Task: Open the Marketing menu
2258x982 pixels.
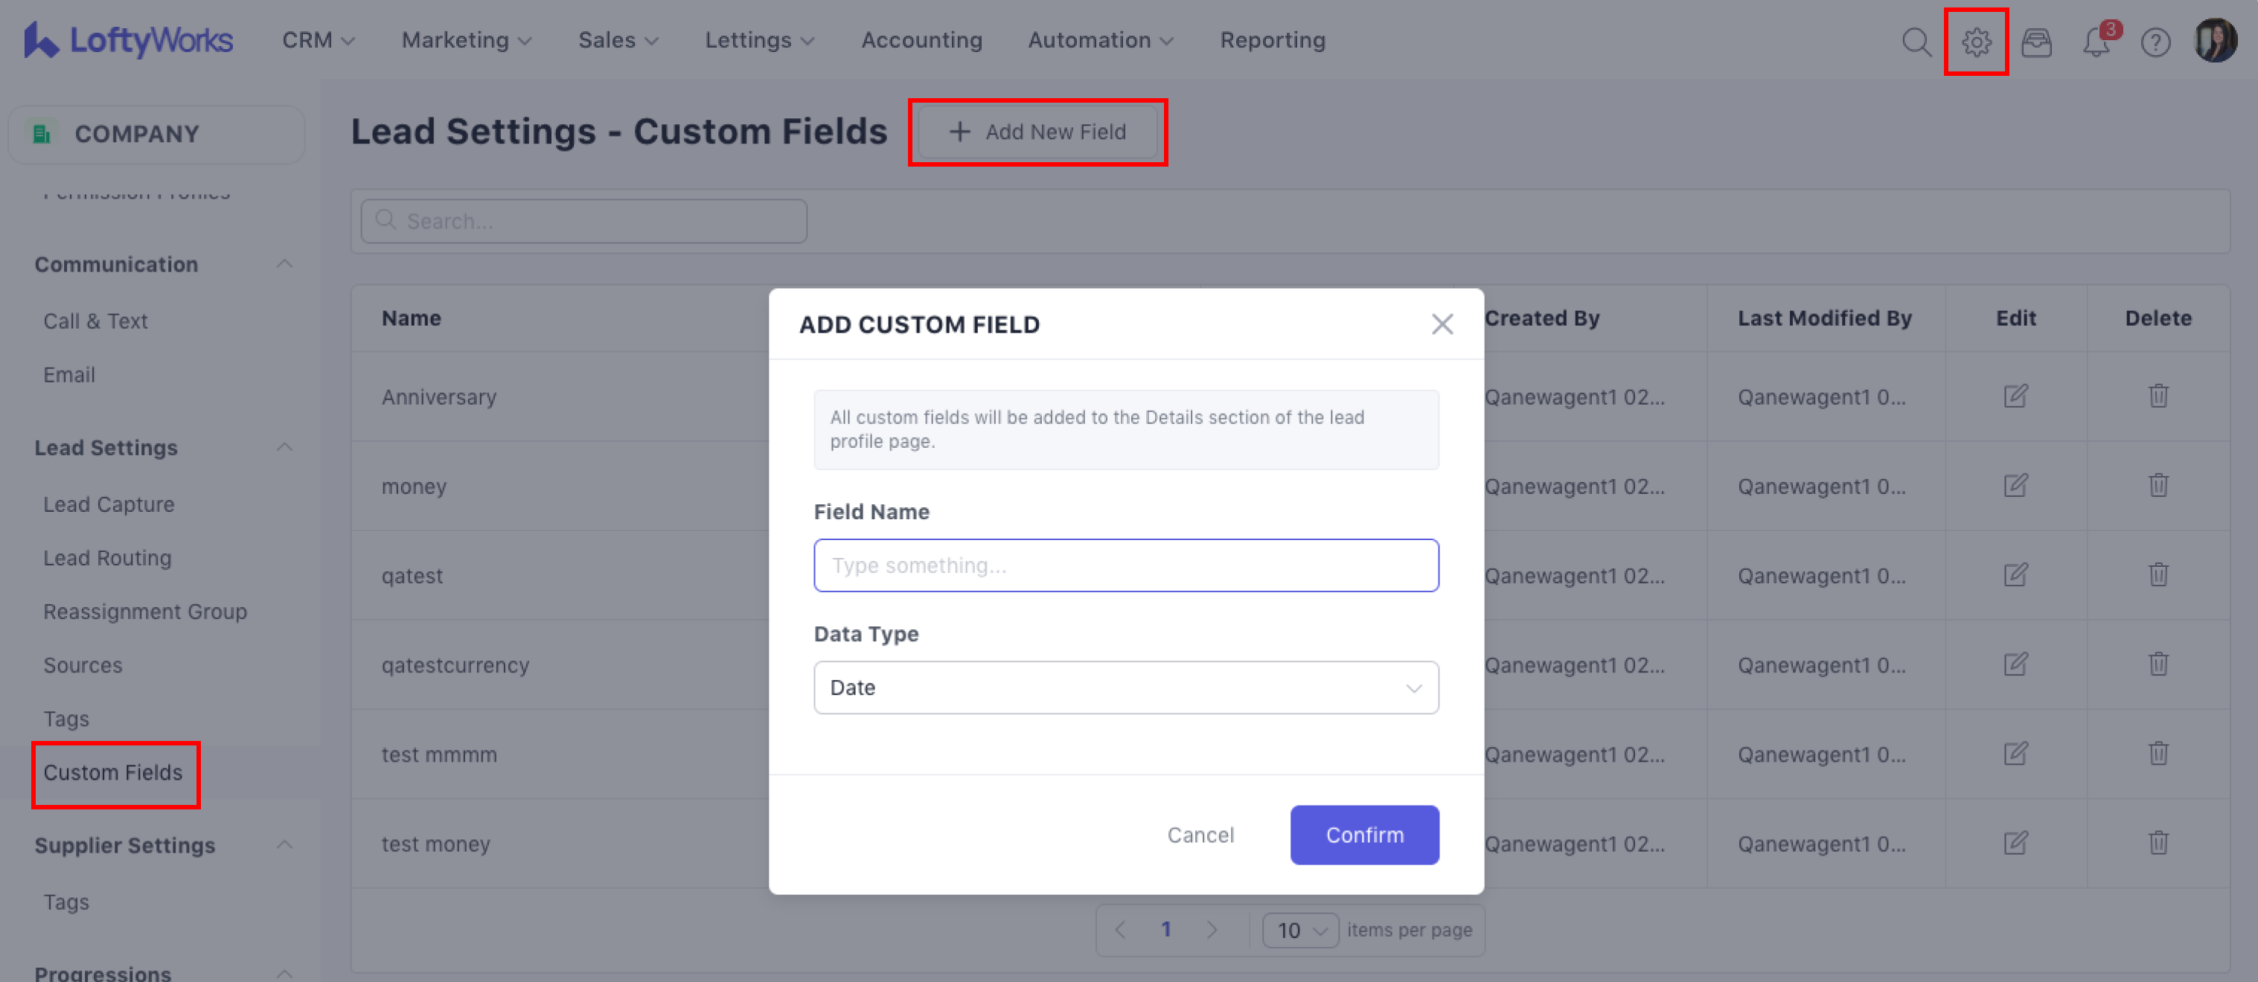Action: [465, 40]
